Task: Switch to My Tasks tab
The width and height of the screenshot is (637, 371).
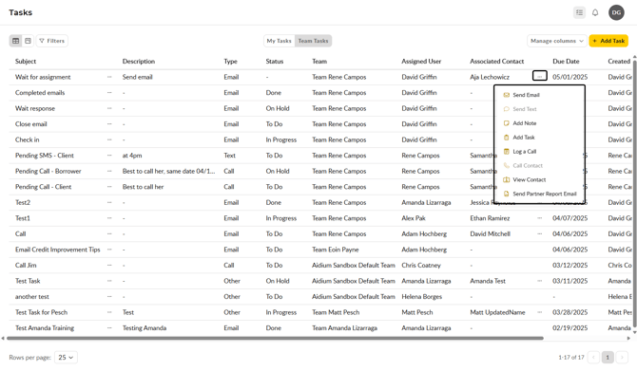Action: 280,41
